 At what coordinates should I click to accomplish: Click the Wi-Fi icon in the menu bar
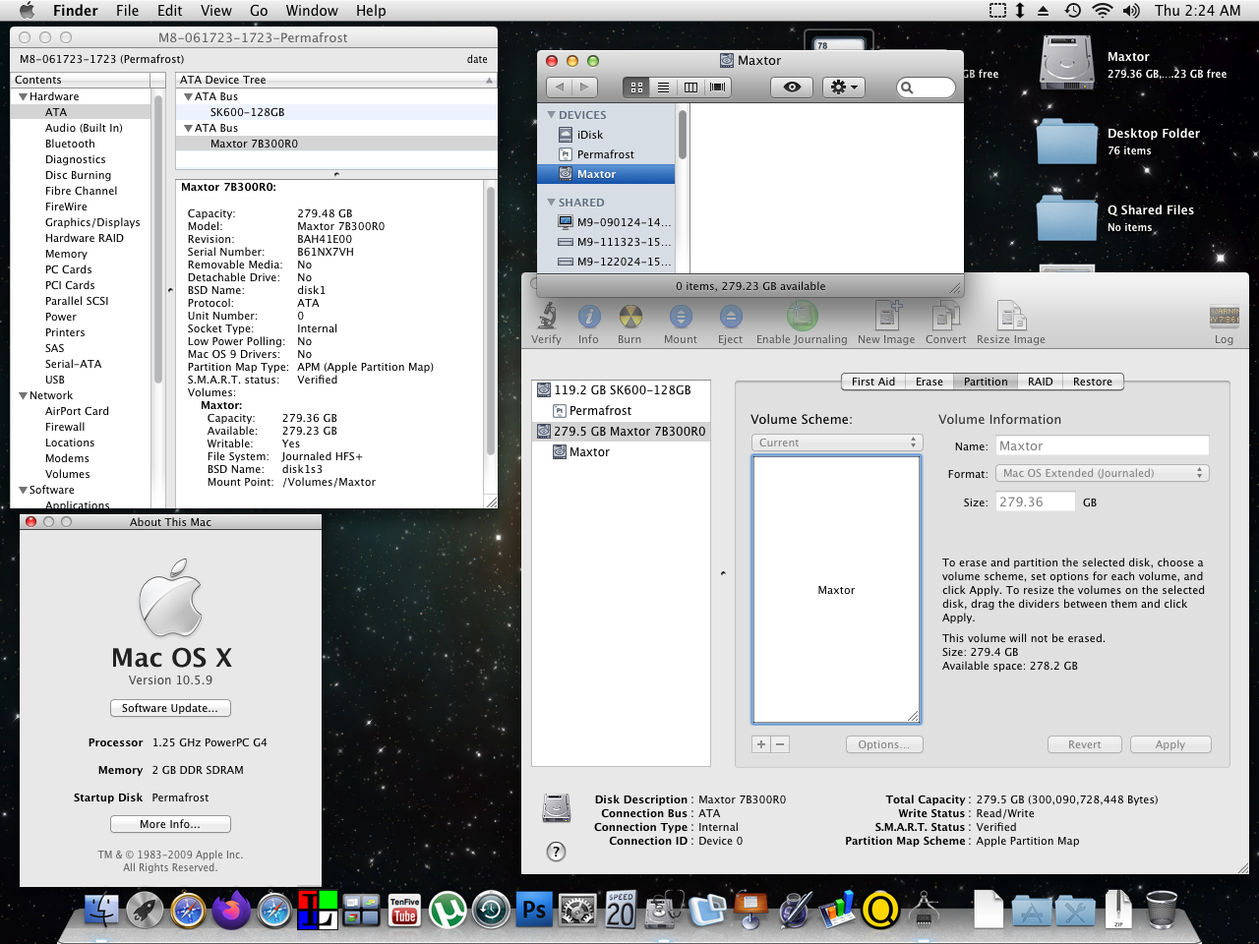[1102, 11]
